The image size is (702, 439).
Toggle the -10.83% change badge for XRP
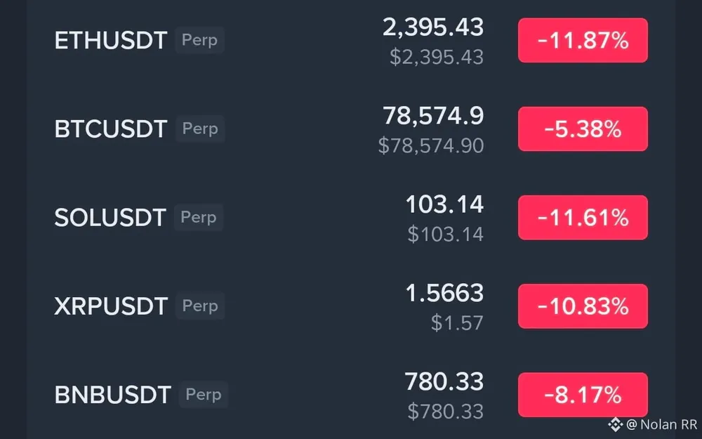[583, 306]
